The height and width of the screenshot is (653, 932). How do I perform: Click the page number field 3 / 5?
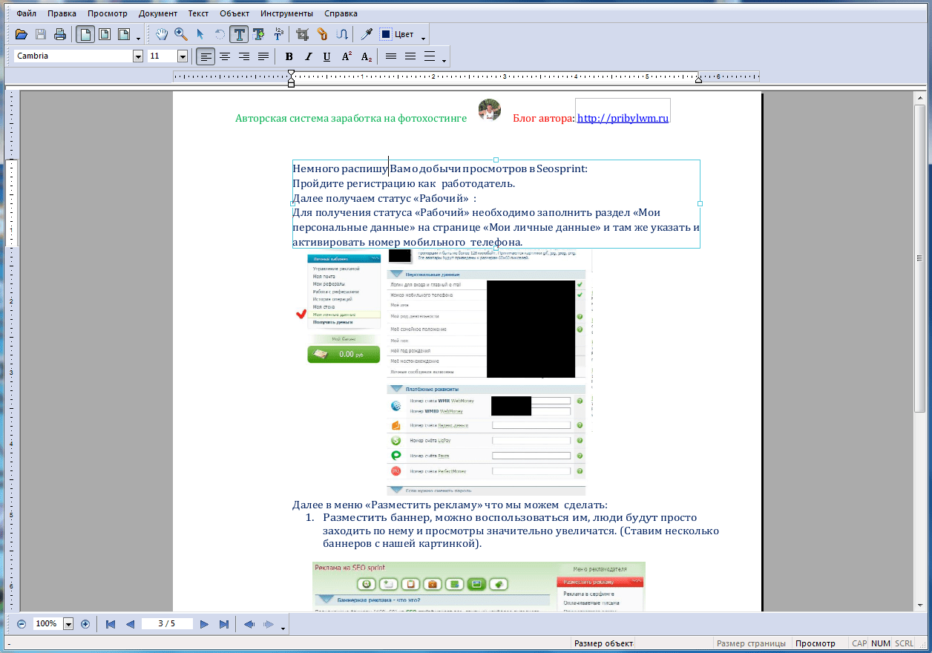[x=167, y=624]
